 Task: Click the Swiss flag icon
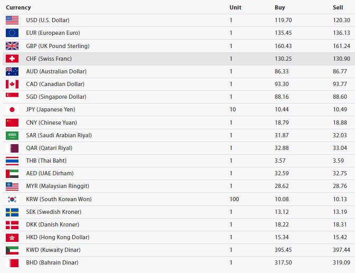point(12,59)
